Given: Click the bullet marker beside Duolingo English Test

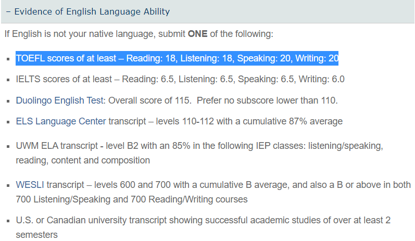Looking at the screenshot, I should click(8, 101).
